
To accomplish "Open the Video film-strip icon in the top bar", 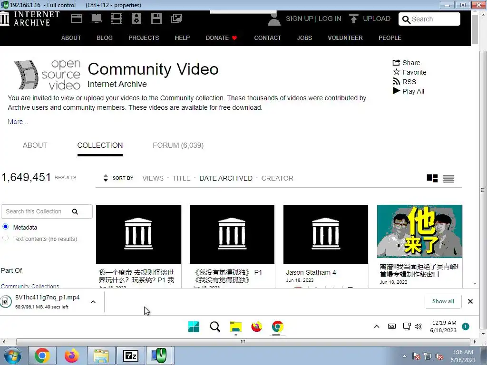I will (x=117, y=19).
